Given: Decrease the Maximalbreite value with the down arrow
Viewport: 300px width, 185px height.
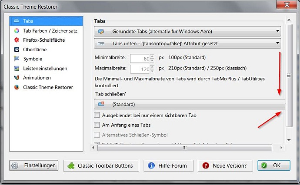Looking at the screenshot, I should 152,71.
